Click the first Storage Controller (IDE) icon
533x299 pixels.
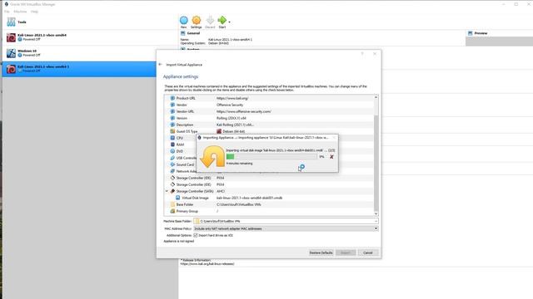[x=172, y=178]
